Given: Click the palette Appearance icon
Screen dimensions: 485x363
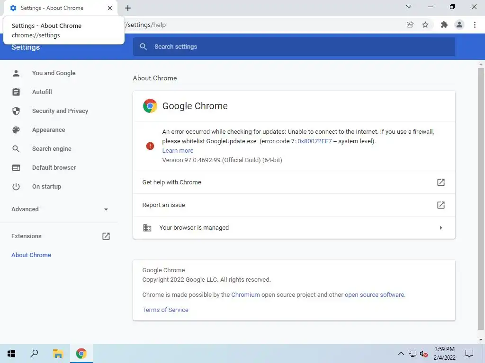Looking at the screenshot, I should click(x=16, y=130).
